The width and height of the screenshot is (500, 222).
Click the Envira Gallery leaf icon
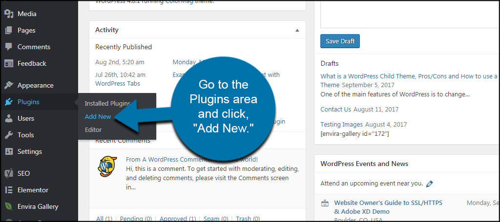[9, 207]
